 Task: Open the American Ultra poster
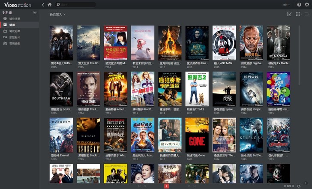[116, 89]
